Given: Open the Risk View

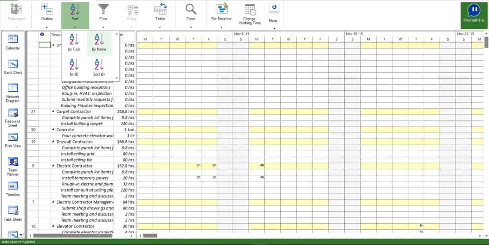Looking at the screenshot, I should coord(13,140).
